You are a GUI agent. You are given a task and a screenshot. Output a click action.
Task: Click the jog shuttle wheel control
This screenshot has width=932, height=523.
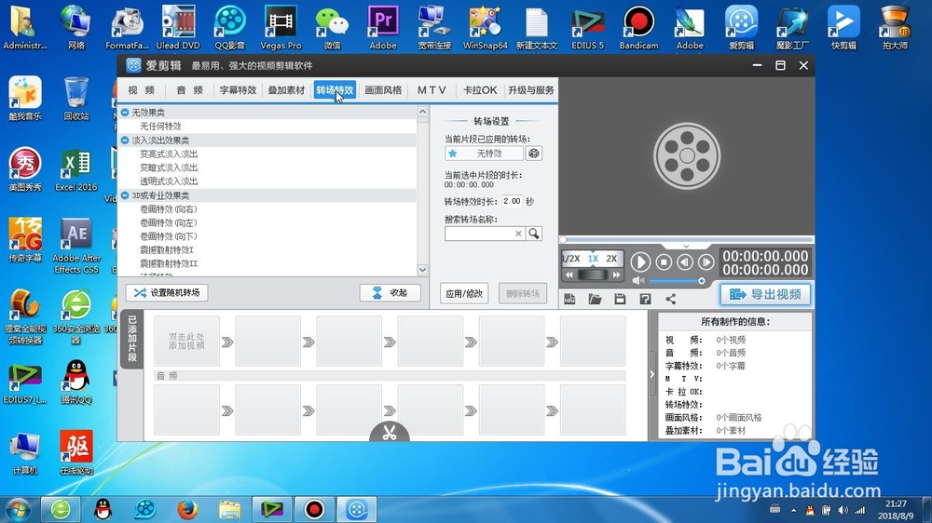click(593, 275)
